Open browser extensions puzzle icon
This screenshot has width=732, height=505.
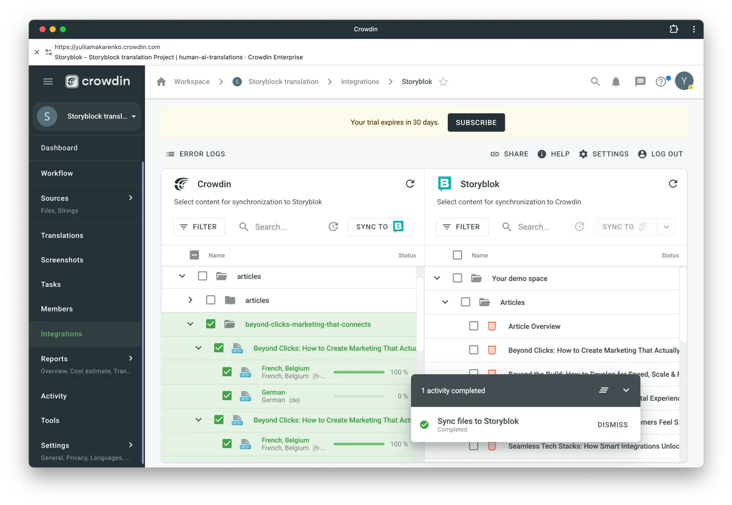(x=674, y=29)
